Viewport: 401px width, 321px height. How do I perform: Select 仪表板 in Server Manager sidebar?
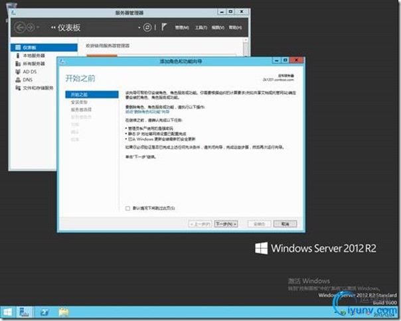[x=44, y=48]
